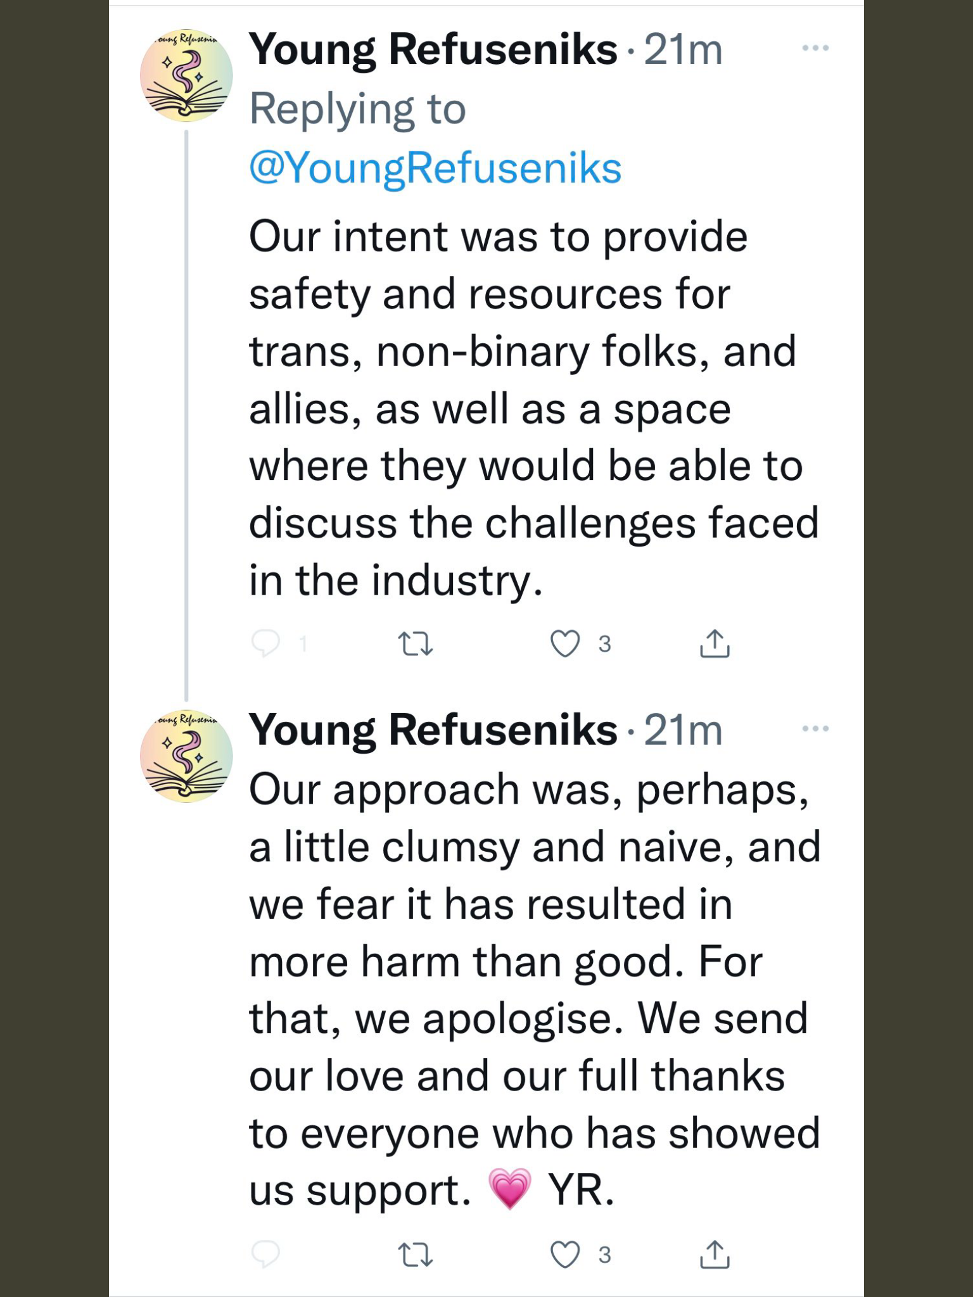Share the second tweet about clumsy approach

click(715, 1254)
